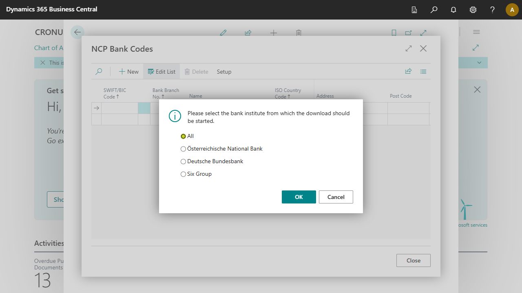Sort by SWIFT/BIC Code column
This screenshot has height=293, width=522.
coord(115,94)
